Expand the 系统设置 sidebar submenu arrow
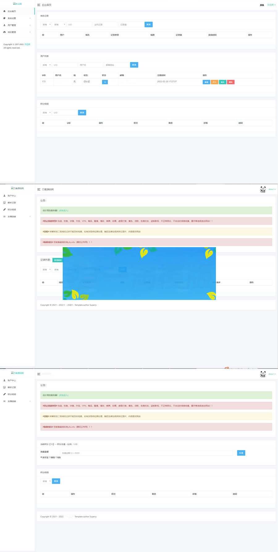Image resolution: width=278 pixels, height=552 pixels. click(30, 19)
